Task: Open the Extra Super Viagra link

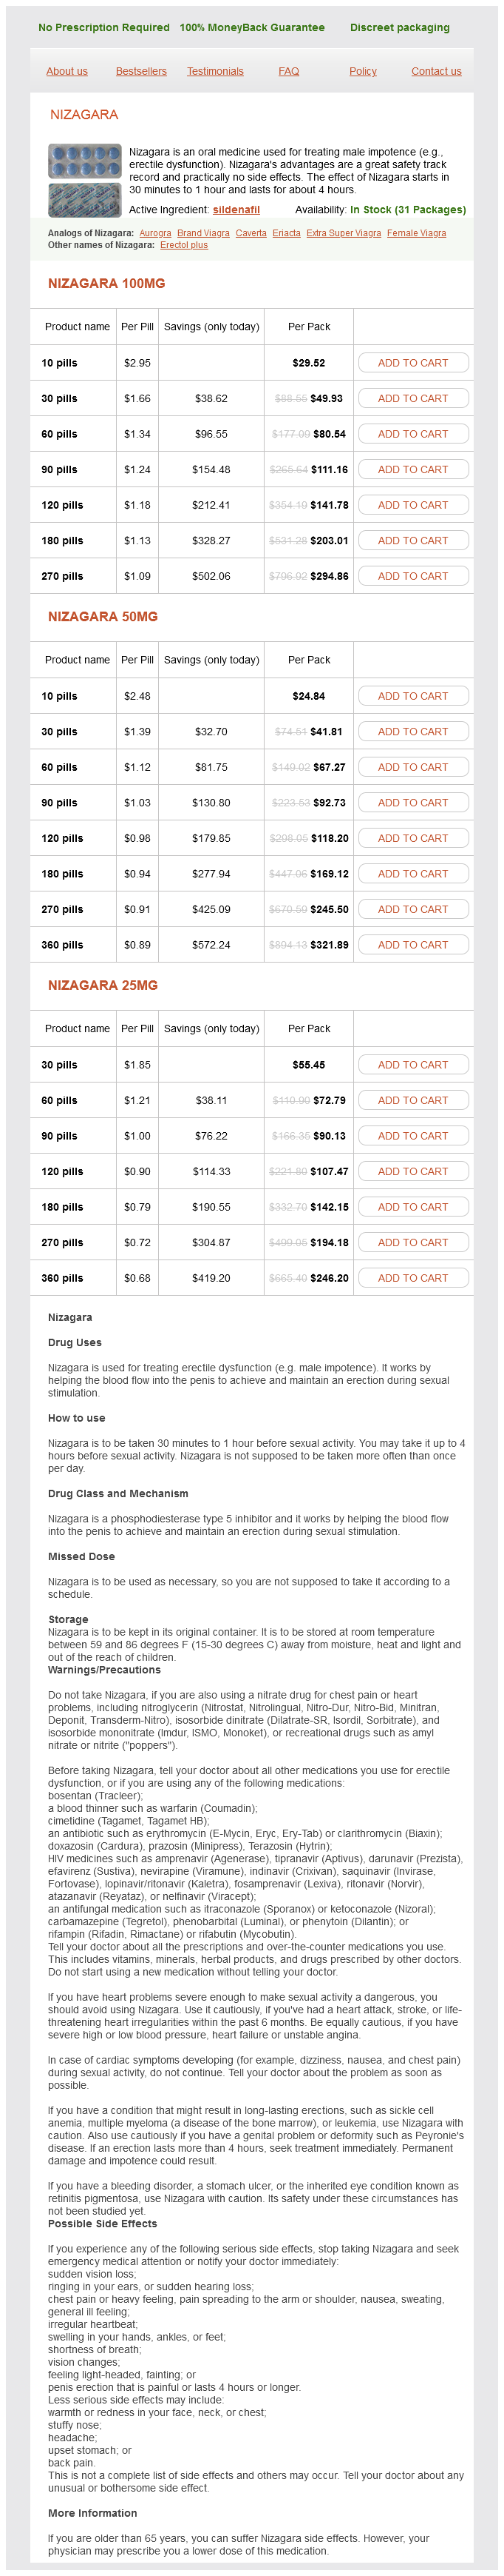Action: [344, 233]
